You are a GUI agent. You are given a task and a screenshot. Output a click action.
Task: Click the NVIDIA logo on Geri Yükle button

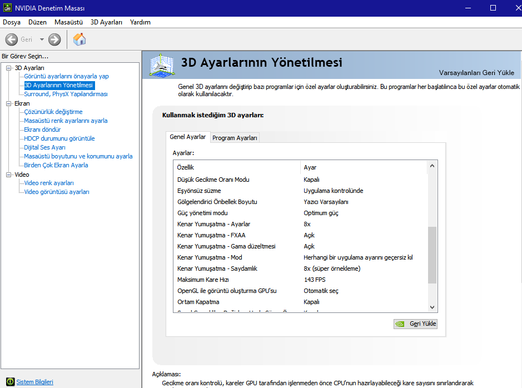(400, 324)
